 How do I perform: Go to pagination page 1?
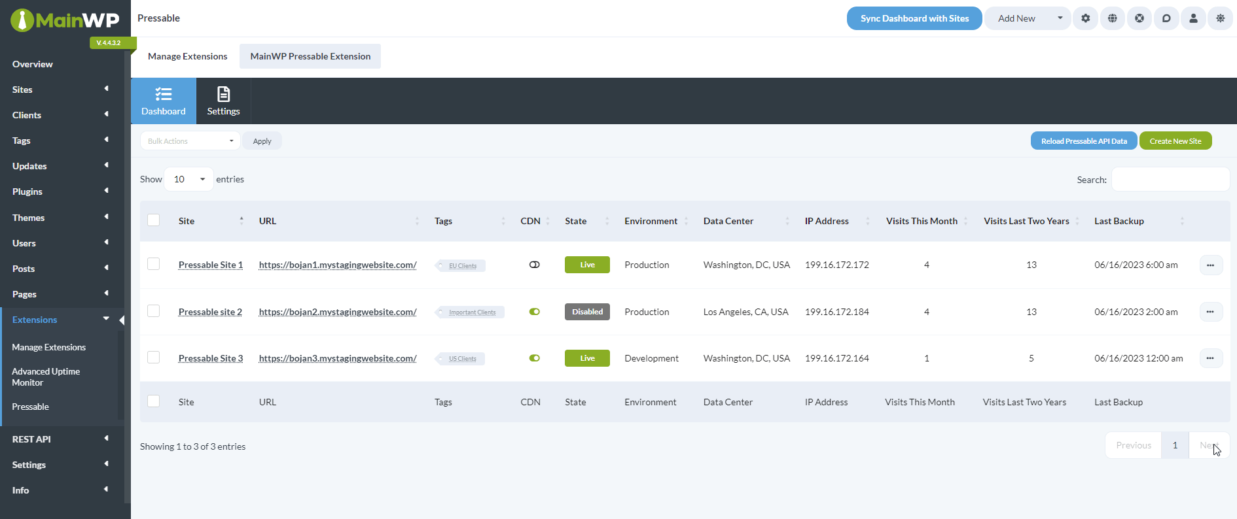pos(1175,445)
